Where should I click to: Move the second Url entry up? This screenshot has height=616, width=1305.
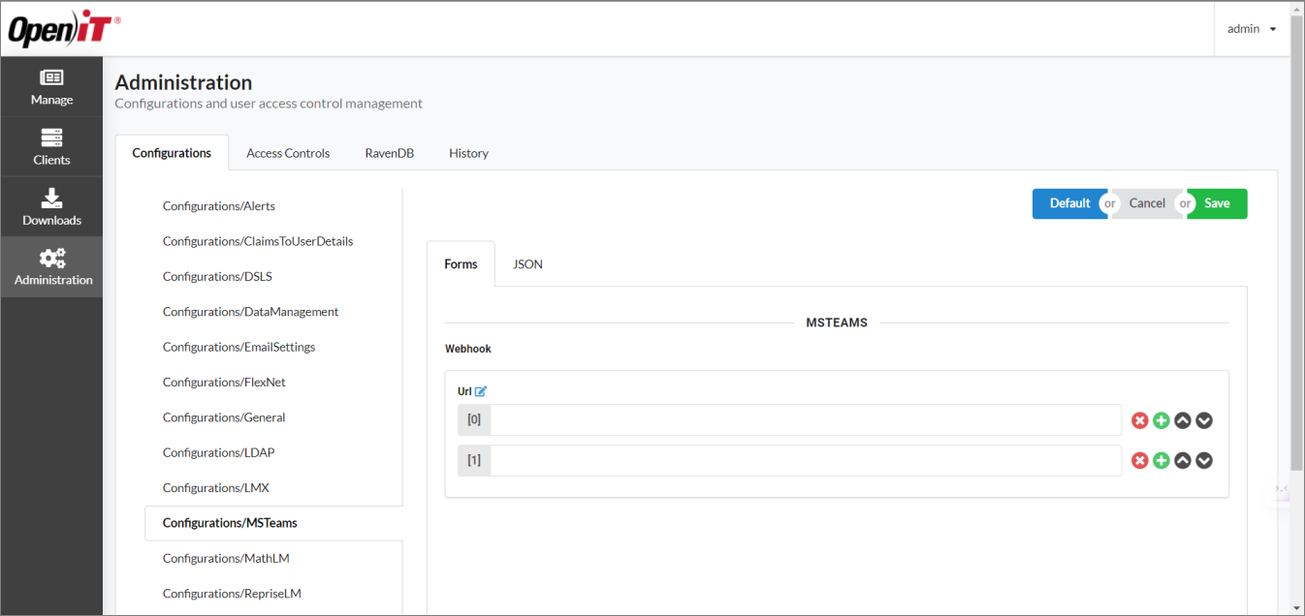(1182, 460)
